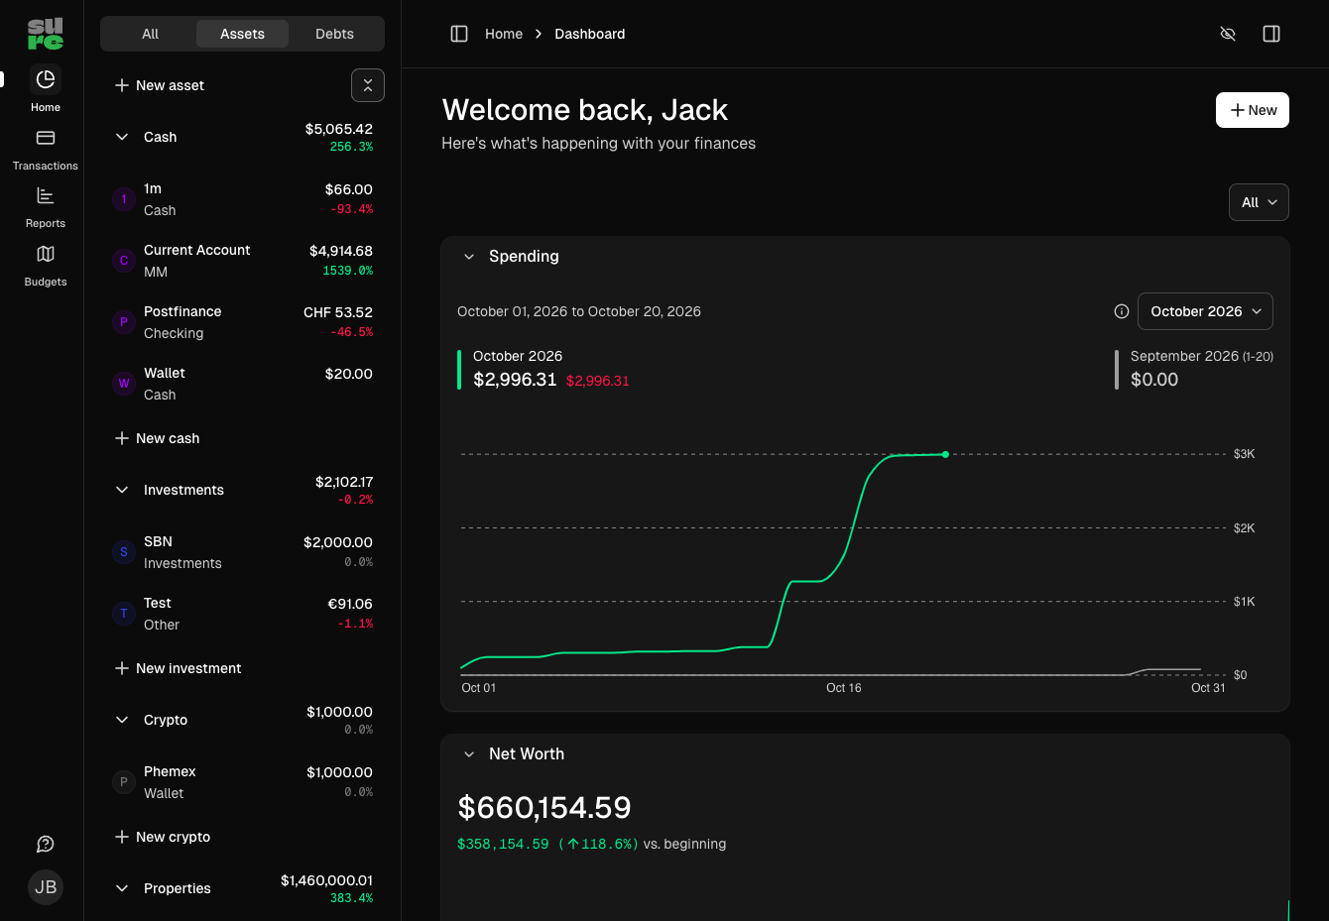
Task: Open the help chat icon
Action: pos(46,844)
